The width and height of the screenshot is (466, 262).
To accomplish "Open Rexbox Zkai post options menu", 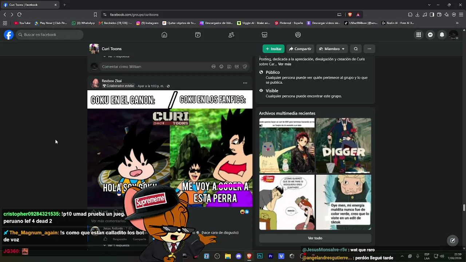I will [245, 83].
